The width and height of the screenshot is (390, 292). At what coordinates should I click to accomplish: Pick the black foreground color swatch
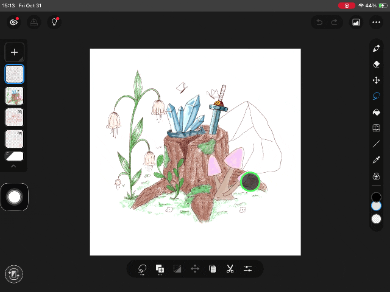tap(376, 196)
